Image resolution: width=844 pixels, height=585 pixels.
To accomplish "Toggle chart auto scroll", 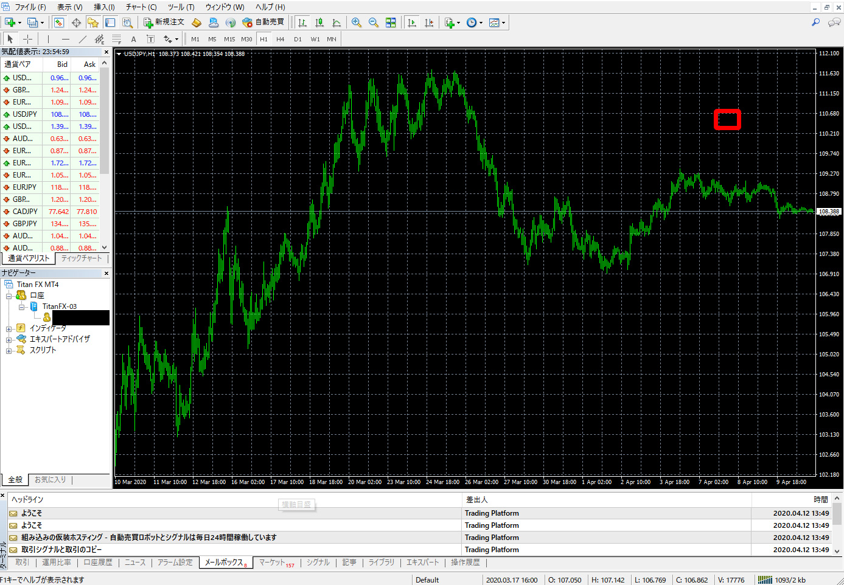I will click(x=412, y=22).
